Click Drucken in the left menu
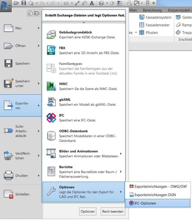This screenshot has width=192, height=221. (x=21, y=175)
